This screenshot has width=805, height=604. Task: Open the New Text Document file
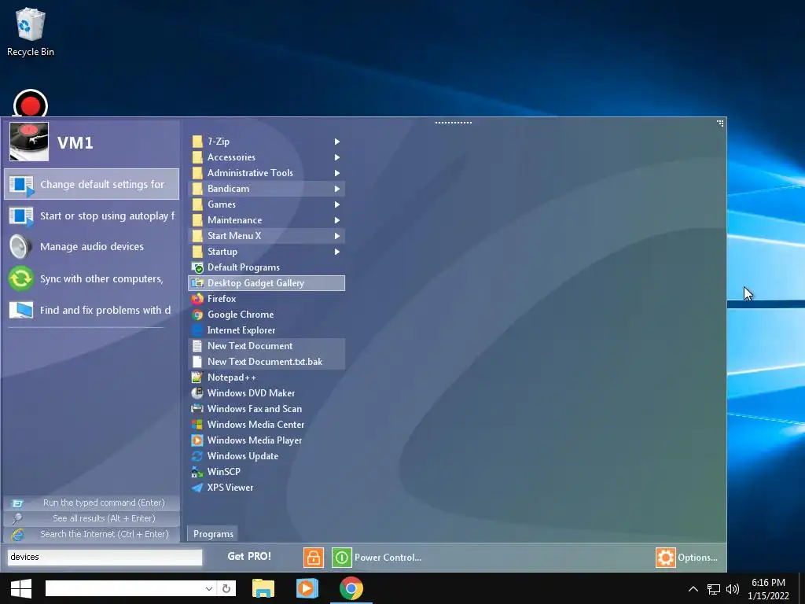tap(266, 346)
